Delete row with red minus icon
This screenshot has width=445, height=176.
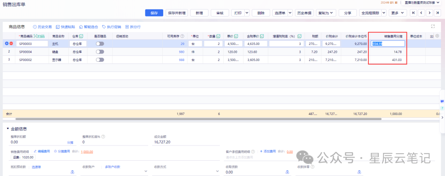(11, 43)
